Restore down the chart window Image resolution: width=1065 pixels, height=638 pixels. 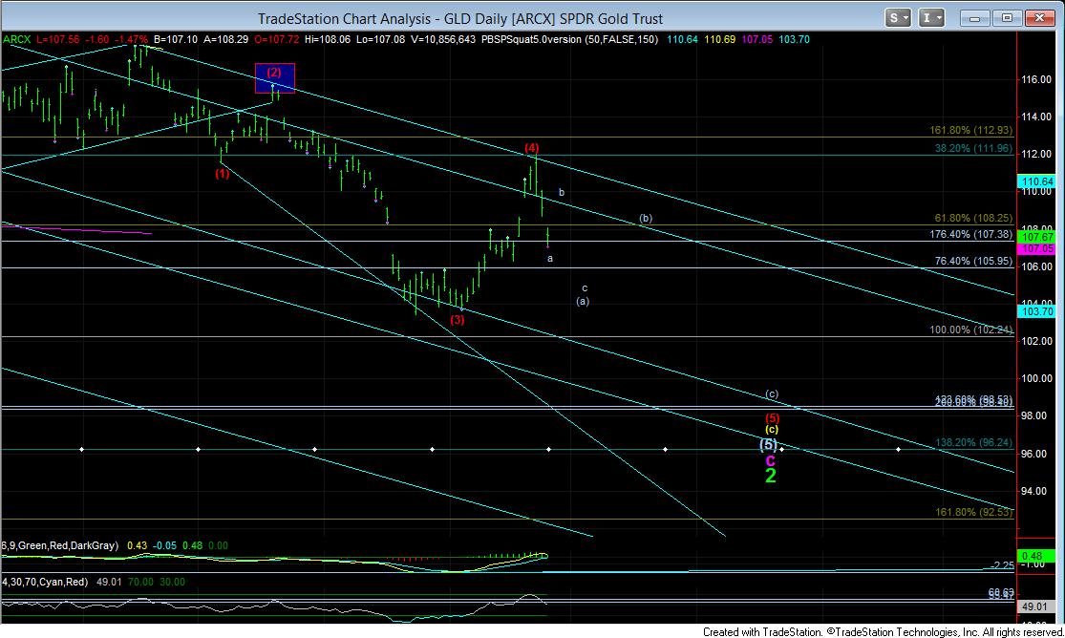pos(1007,18)
